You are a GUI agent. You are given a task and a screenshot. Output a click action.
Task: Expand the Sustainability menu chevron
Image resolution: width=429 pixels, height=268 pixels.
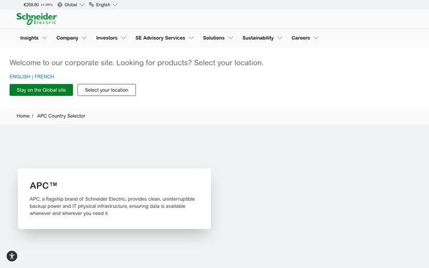click(x=279, y=38)
